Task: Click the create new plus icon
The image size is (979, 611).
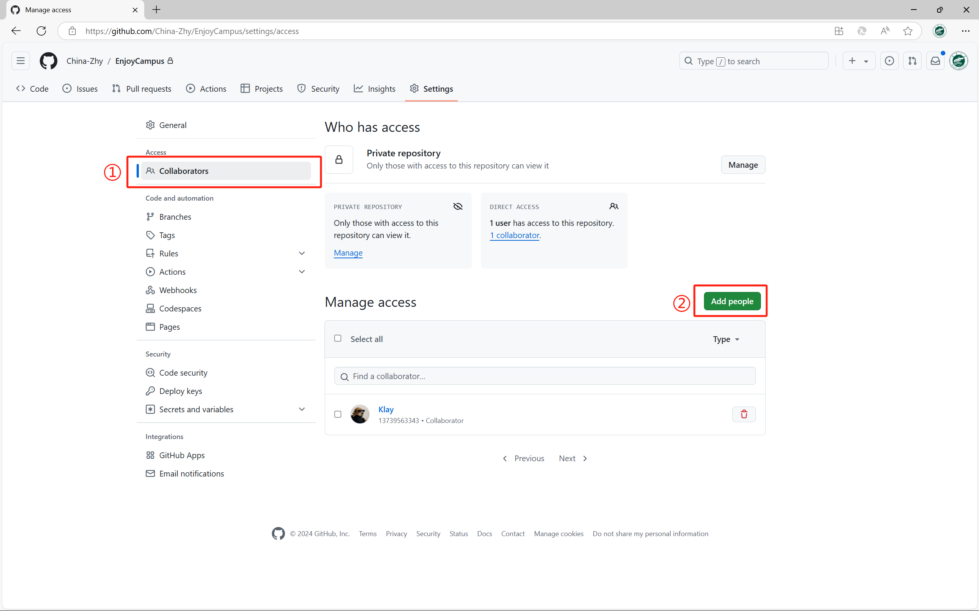Action: pyautogui.click(x=852, y=61)
